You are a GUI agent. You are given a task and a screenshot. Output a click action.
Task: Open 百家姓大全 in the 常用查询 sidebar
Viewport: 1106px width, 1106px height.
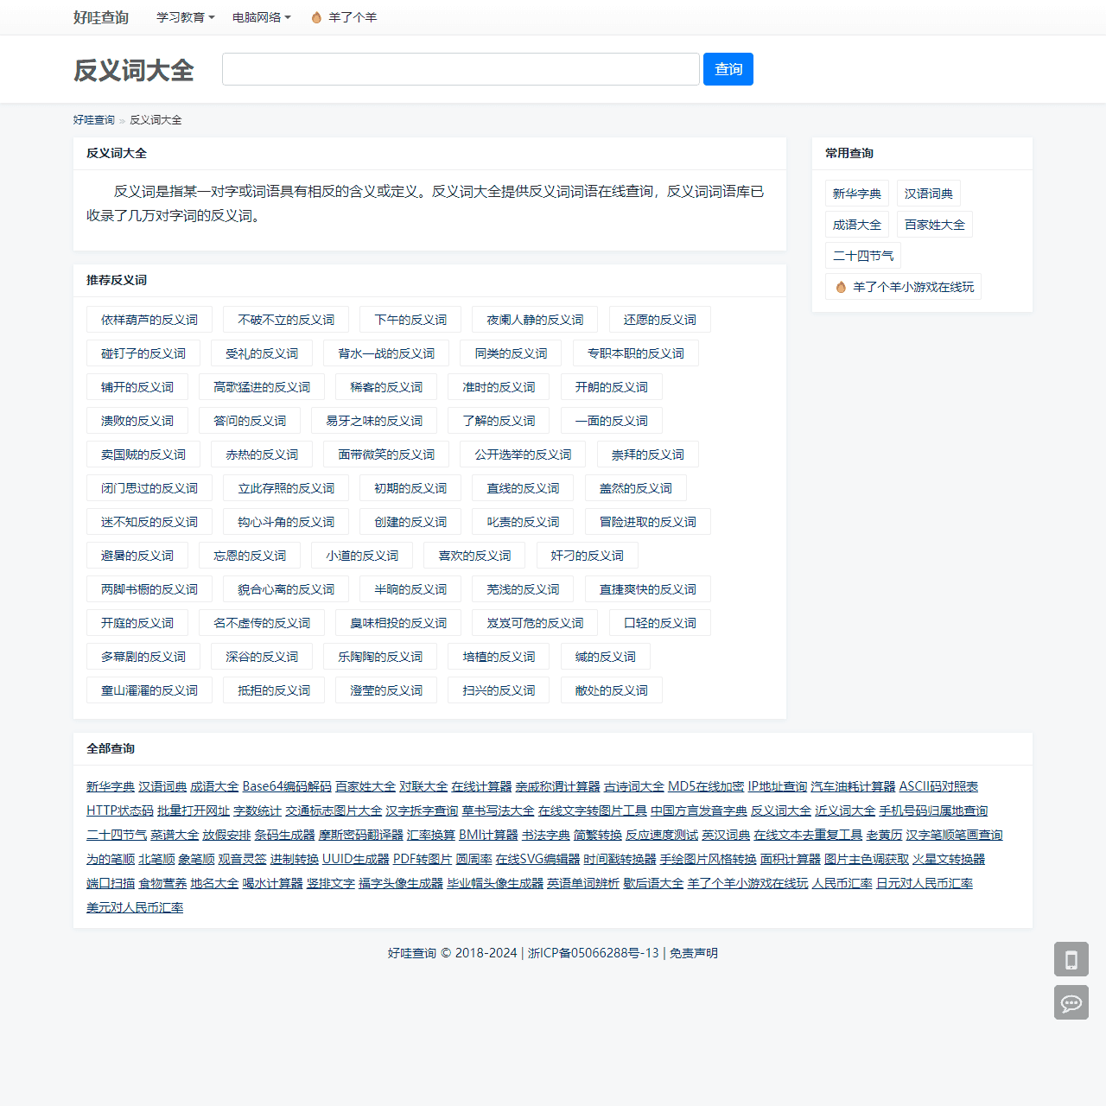pos(935,225)
